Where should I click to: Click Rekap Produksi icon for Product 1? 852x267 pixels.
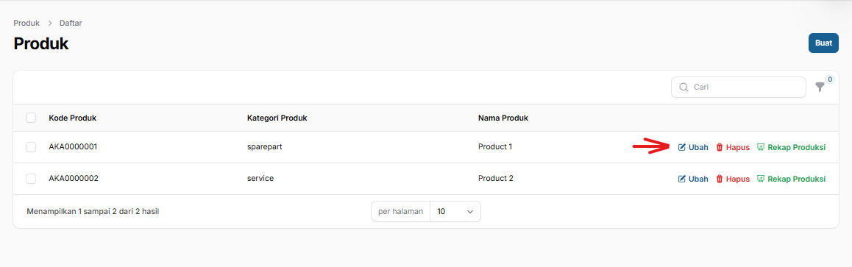[x=761, y=147]
